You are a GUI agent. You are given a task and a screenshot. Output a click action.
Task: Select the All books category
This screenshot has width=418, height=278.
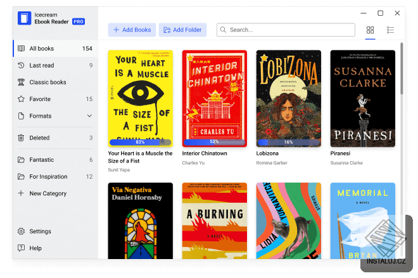(x=56, y=49)
